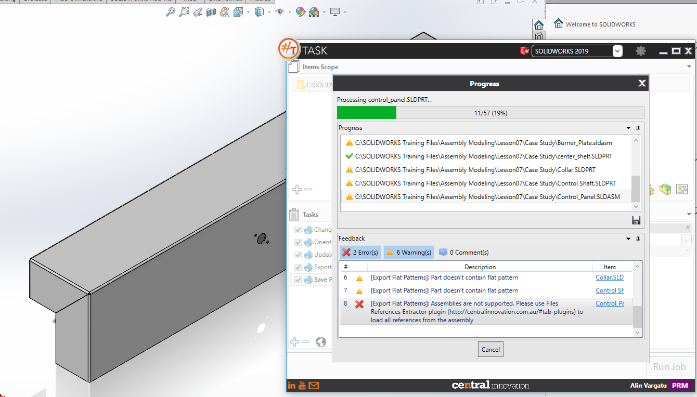Screen dimensions: 697x397
Task: Collapse the Items Scope section arrow
Action: [x=689, y=67]
